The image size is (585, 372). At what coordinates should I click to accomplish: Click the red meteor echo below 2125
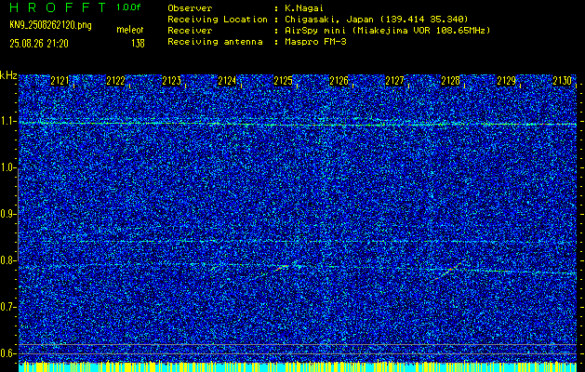tap(281, 268)
